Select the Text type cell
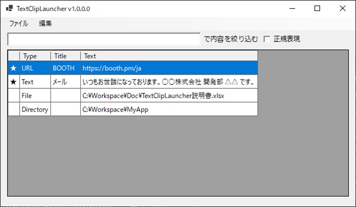356x207 pixels. tap(35, 82)
